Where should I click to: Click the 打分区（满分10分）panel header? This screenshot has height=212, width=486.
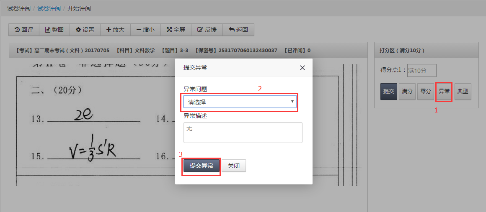(427, 50)
